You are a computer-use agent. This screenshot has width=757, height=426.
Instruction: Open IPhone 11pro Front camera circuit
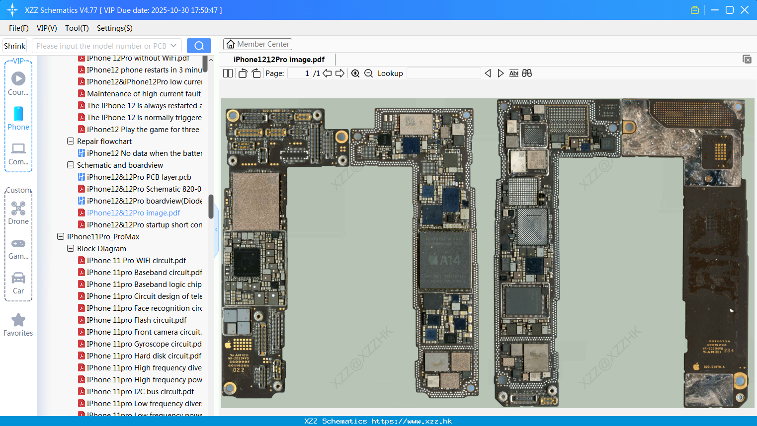pos(144,332)
